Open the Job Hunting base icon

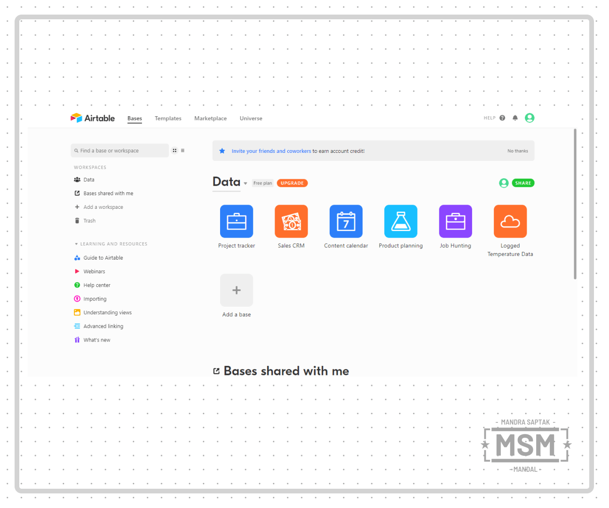tap(455, 221)
